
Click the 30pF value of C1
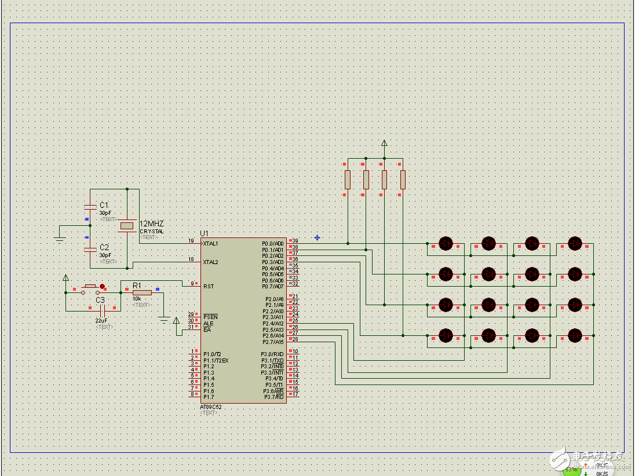(x=105, y=213)
